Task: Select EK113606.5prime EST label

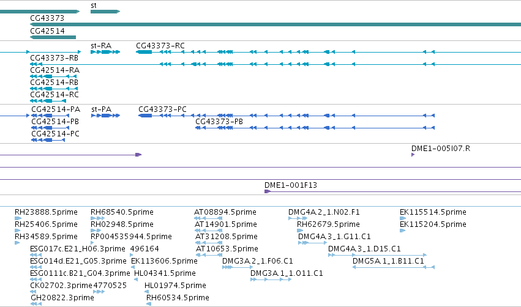Action: tap(164, 261)
